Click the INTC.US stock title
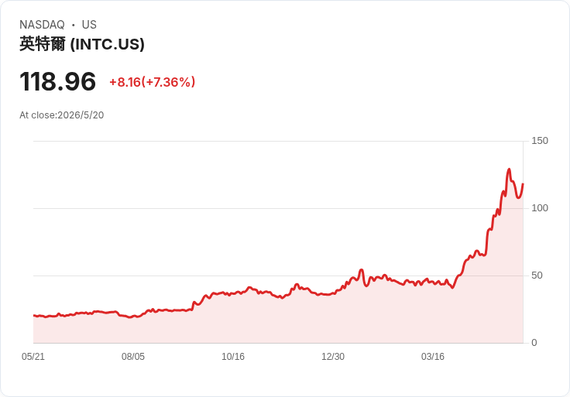The image size is (570, 397). tap(82, 44)
